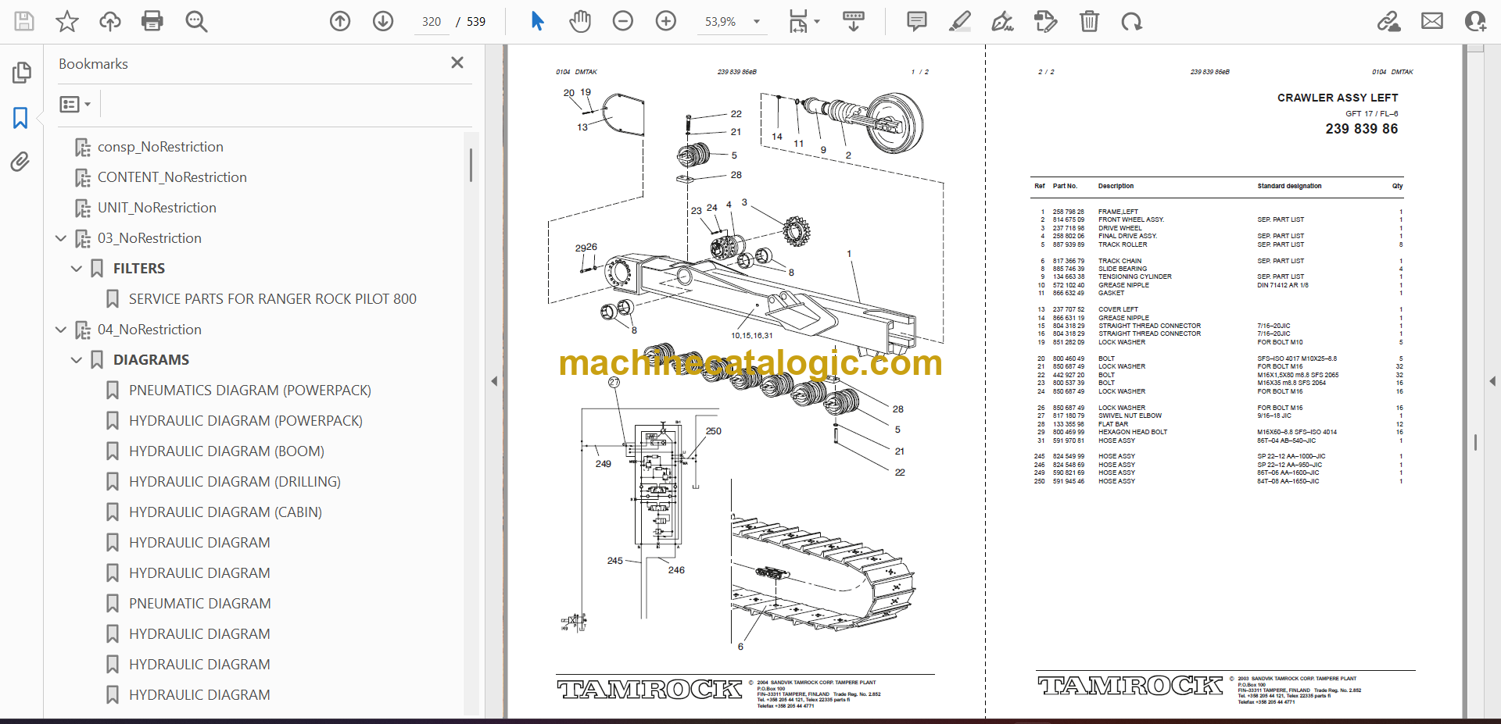The image size is (1501, 724).
Task: Expand right tools pane arrow
Action: coord(1492,381)
